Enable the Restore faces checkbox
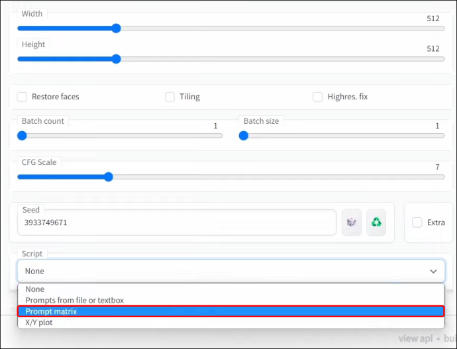This screenshot has height=349, width=457. click(x=22, y=97)
